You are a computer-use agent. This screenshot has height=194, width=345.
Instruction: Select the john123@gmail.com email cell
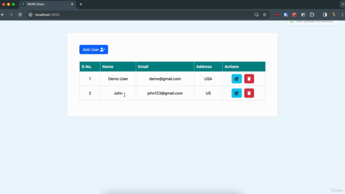click(165, 93)
